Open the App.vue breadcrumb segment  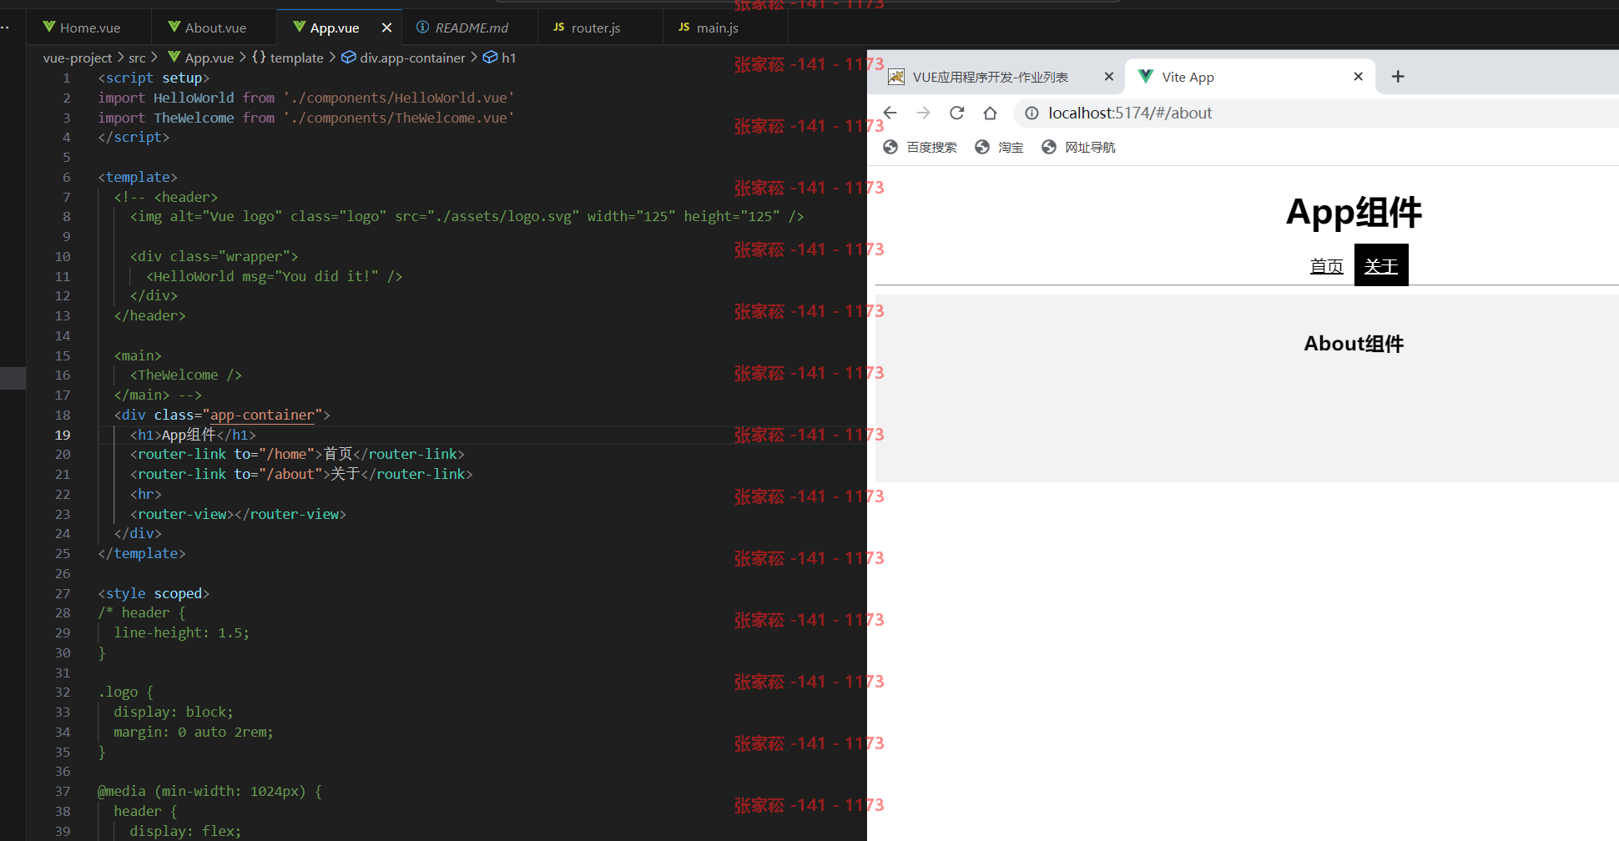tap(209, 58)
